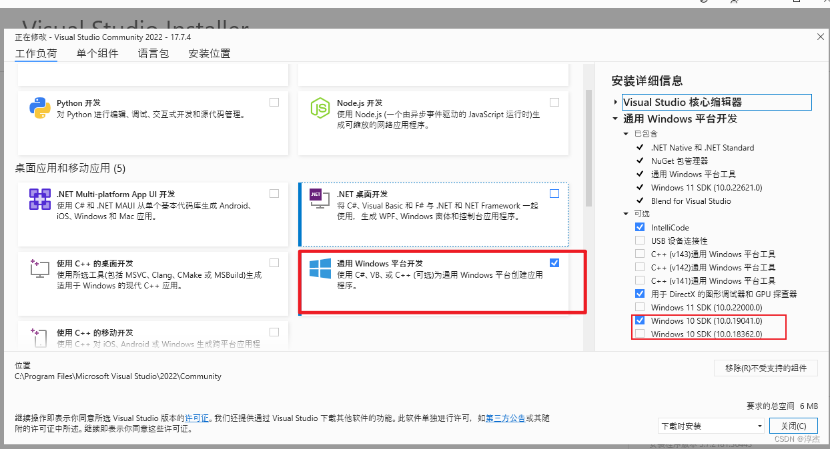Click the 安装详细信息 heading
The image size is (830, 449).
(647, 81)
